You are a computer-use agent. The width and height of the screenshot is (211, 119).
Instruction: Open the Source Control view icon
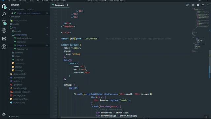[4, 22]
